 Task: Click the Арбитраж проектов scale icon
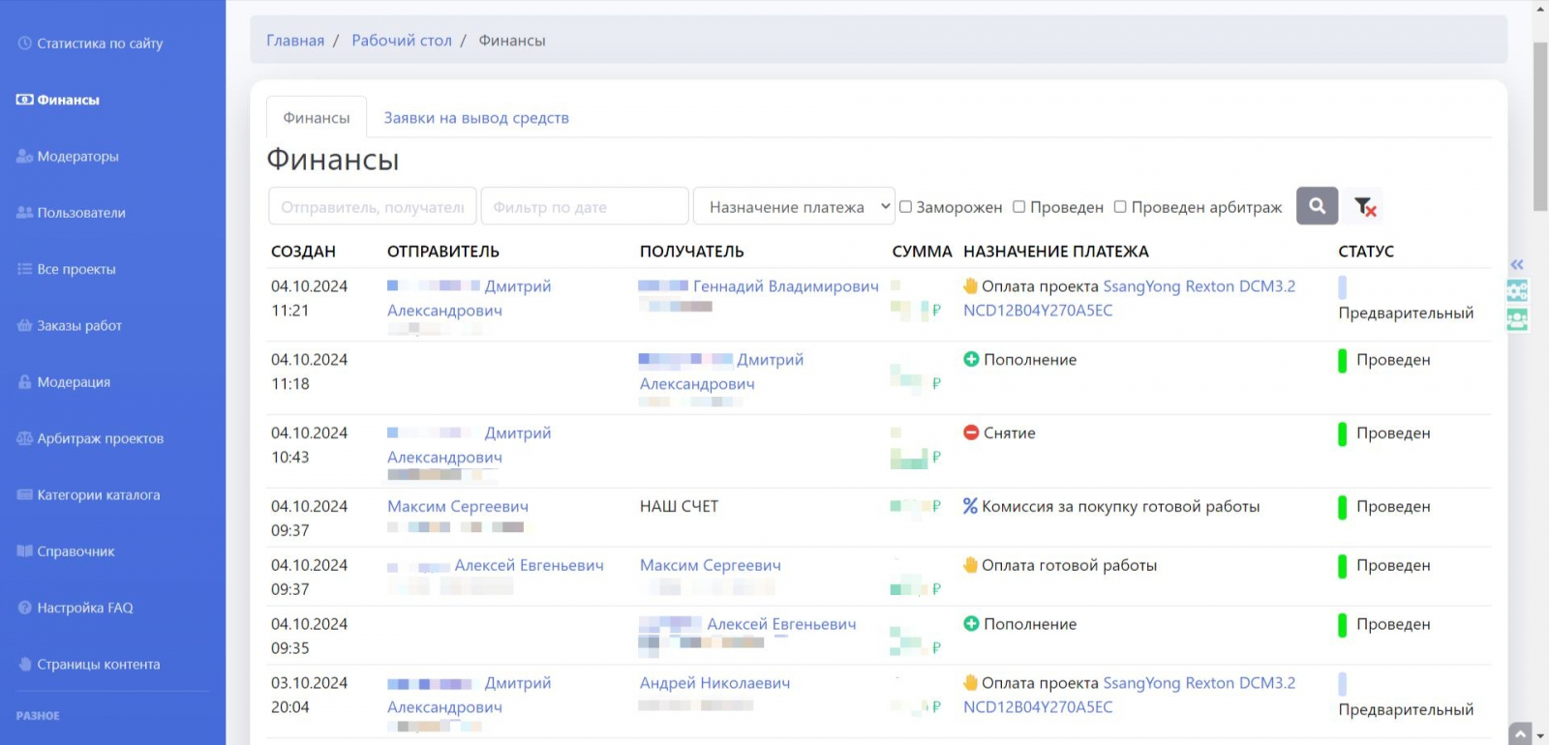[x=25, y=438]
